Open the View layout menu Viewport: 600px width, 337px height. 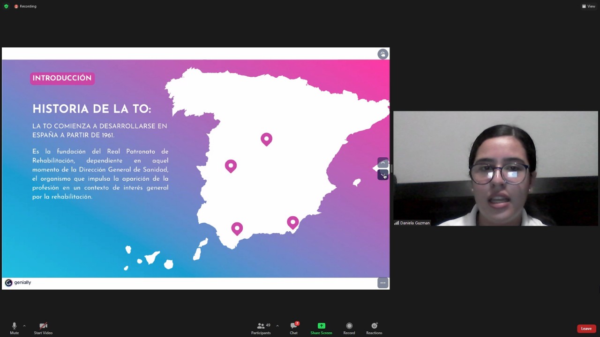point(588,6)
